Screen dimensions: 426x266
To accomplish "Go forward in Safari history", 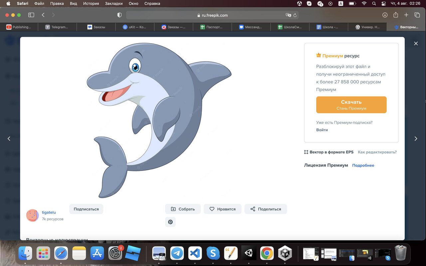I will [53, 15].
